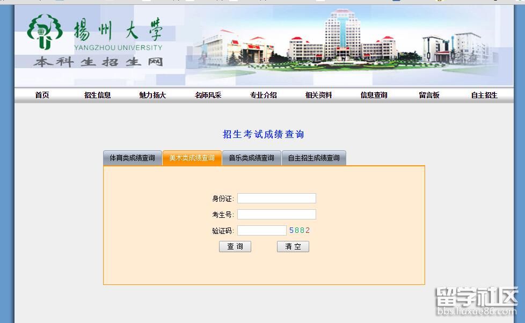Submit with the 查询 button
Image resolution: width=525 pixels, height=323 pixels.
(x=235, y=246)
